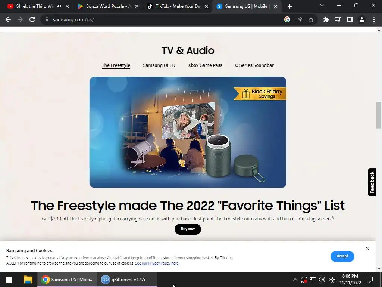Click the scrollbar up arrow
This screenshot has height=287, width=382.
(x=379, y=30)
